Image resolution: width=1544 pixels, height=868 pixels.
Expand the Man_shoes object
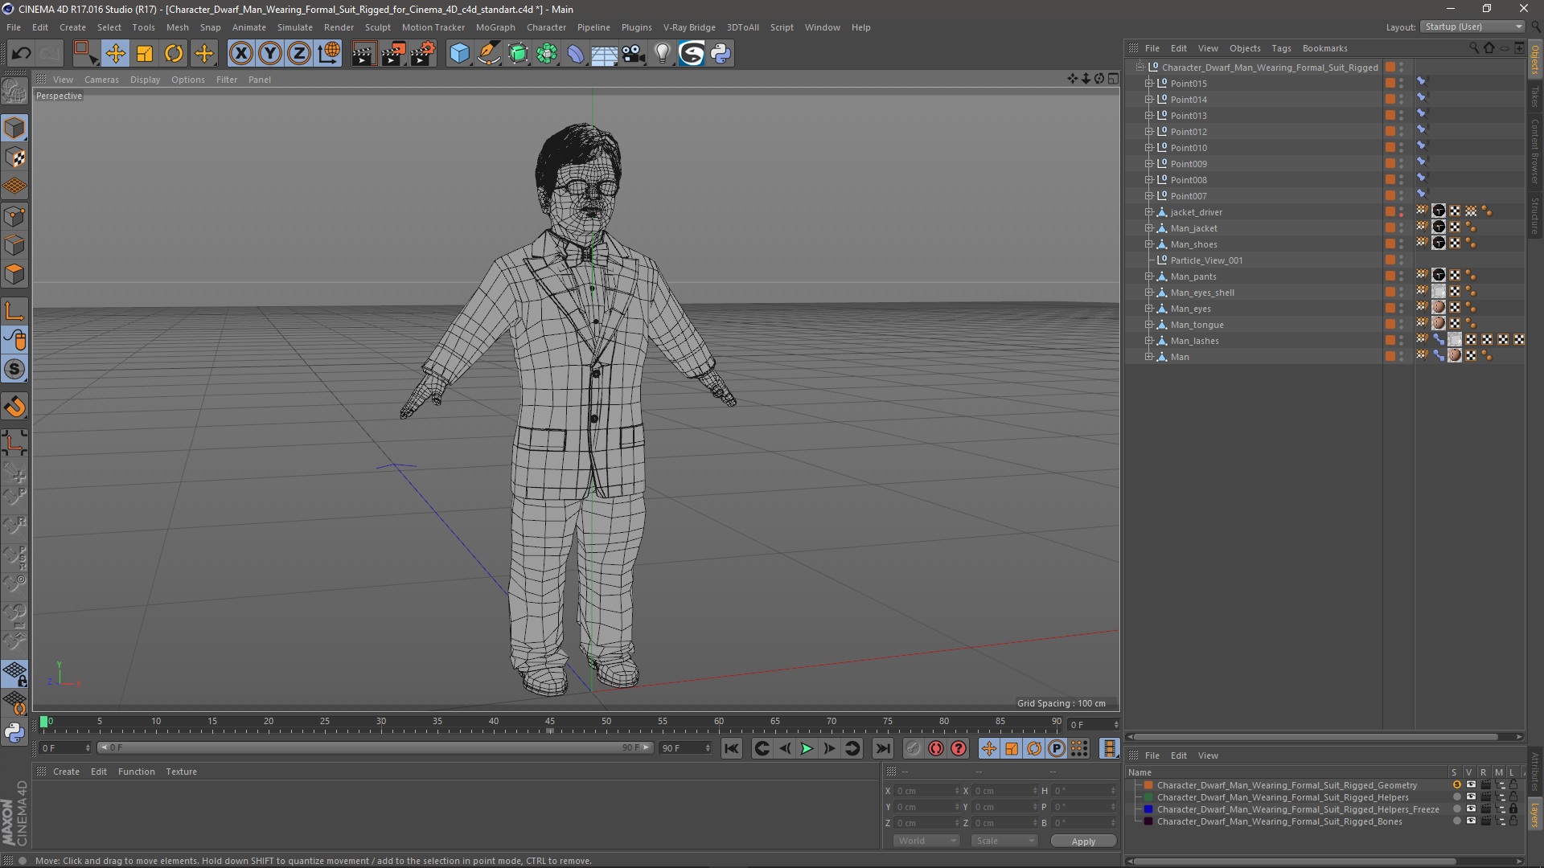tap(1148, 244)
